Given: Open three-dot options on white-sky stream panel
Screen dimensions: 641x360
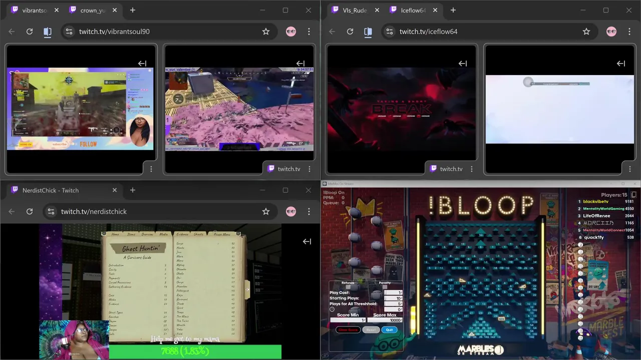Looking at the screenshot, I should (630, 169).
